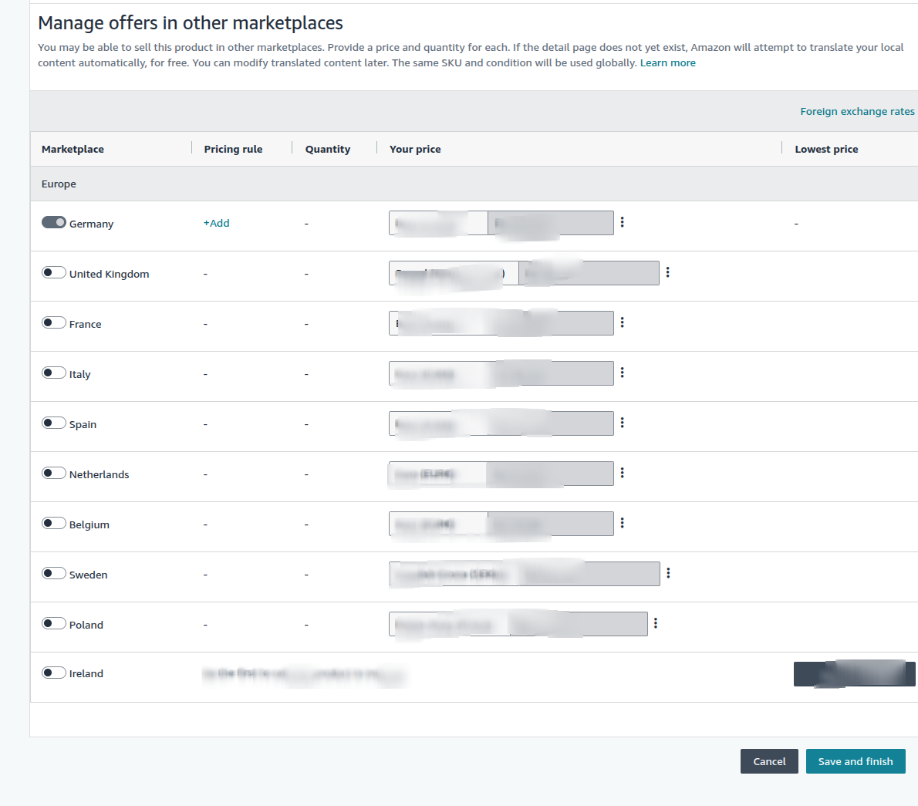The height and width of the screenshot is (806, 918).
Task: Open the Netherlands row options menu icon
Action: point(622,473)
